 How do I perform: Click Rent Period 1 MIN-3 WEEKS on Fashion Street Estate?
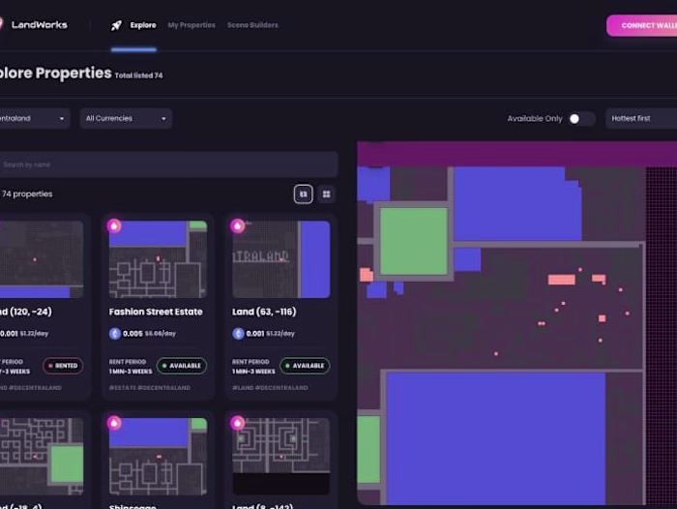[x=131, y=367]
